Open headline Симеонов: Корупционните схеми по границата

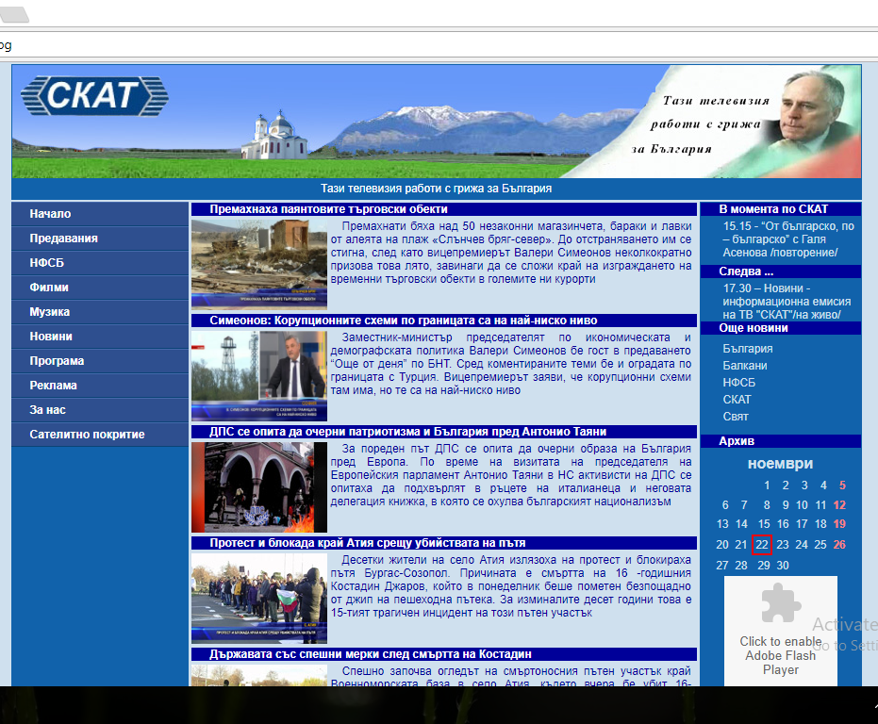pos(404,321)
